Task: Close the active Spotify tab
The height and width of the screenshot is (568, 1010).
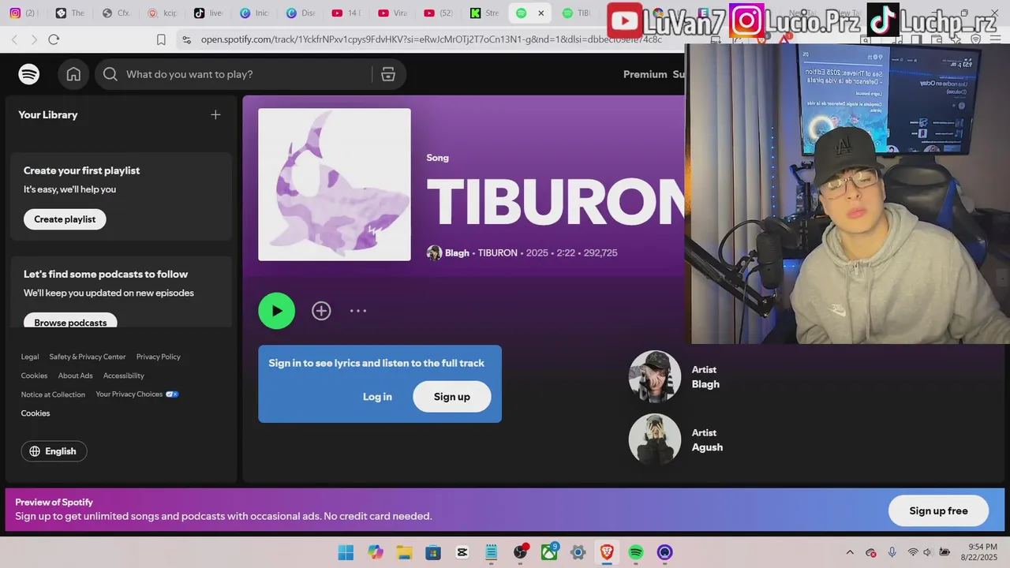Action: pyautogui.click(x=541, y=13)
